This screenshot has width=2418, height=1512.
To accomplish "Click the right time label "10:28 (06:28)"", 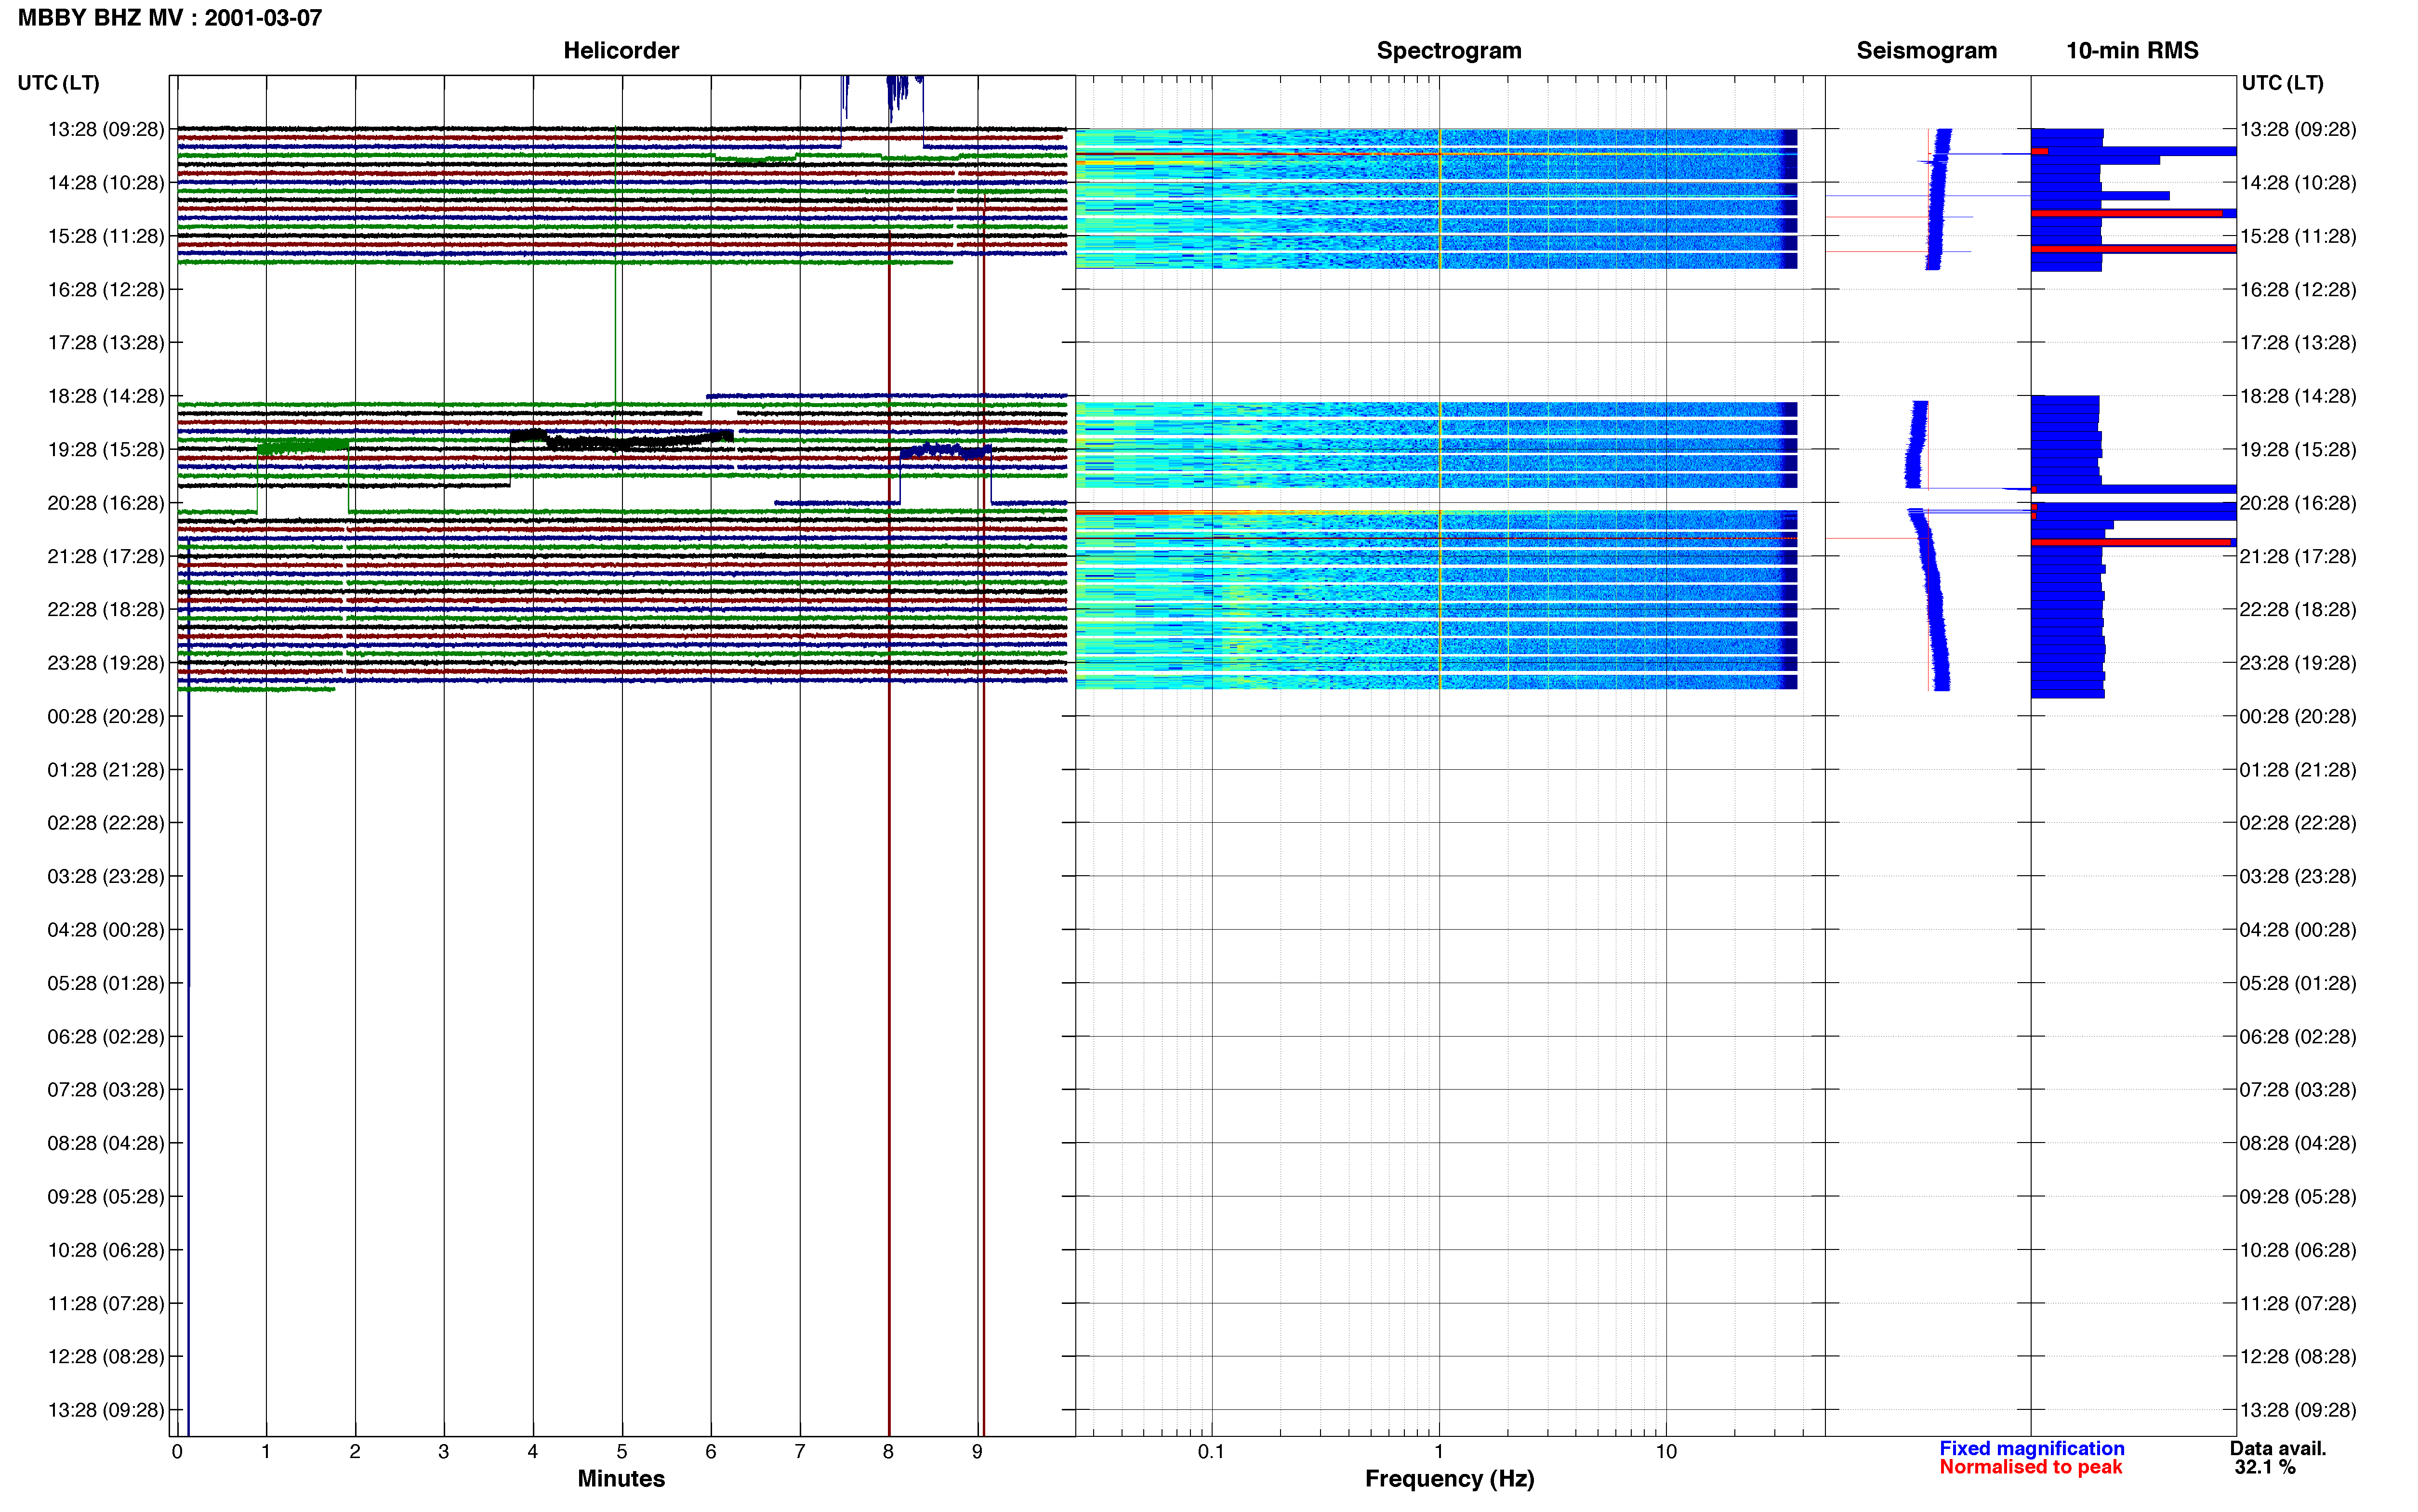I will click(2298, 1250).
